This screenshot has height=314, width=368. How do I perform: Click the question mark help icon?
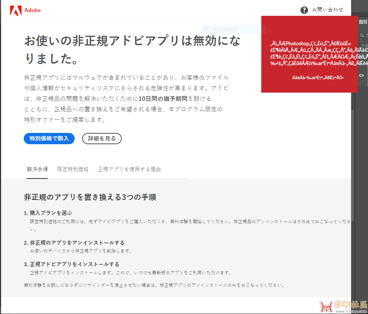(x=304, y=10)
